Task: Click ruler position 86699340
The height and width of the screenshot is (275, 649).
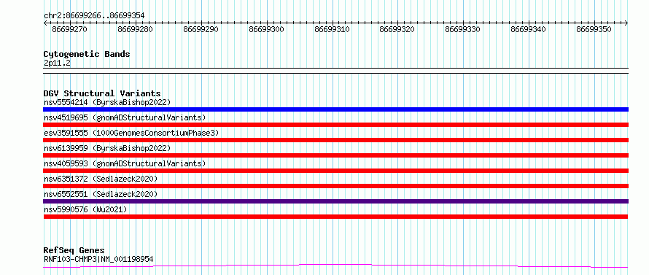Action: (528, 29)
